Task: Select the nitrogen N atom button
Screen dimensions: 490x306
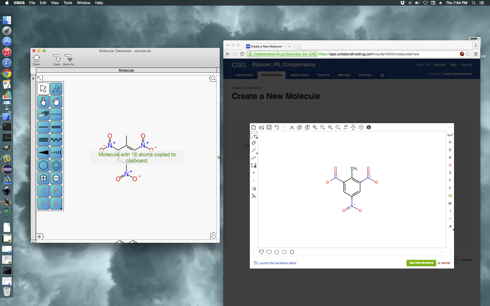Action: [56, 191]
